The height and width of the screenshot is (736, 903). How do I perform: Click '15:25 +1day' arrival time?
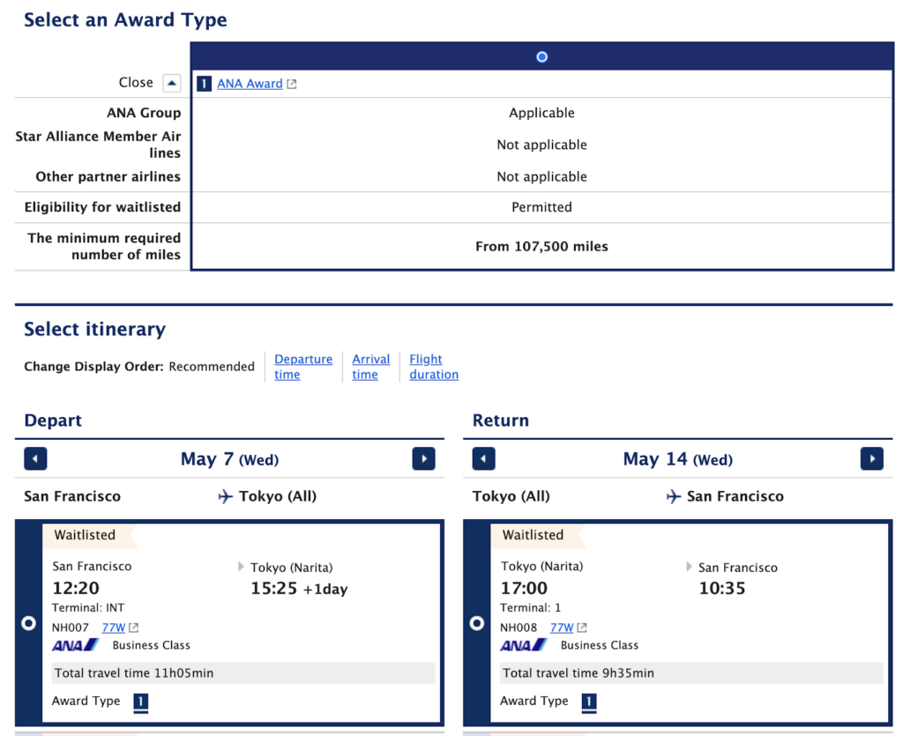[299, 589]
